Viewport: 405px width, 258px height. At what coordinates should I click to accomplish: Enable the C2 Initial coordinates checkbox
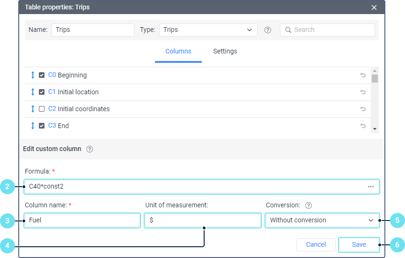click(42, 109)
